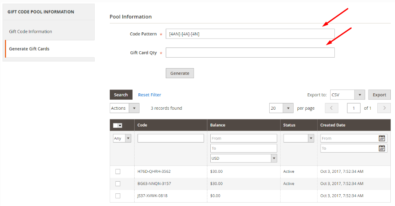The width and height of the screenshot is (395, 206).
Task: Click the Reset Filter link
Action: coord(149,95)
